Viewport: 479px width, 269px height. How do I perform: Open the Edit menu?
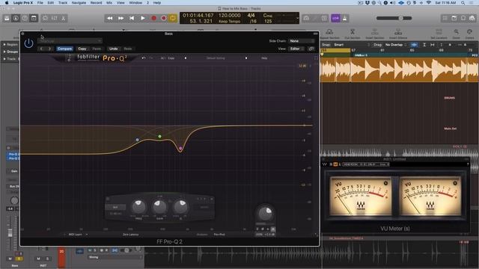point(51,3)
